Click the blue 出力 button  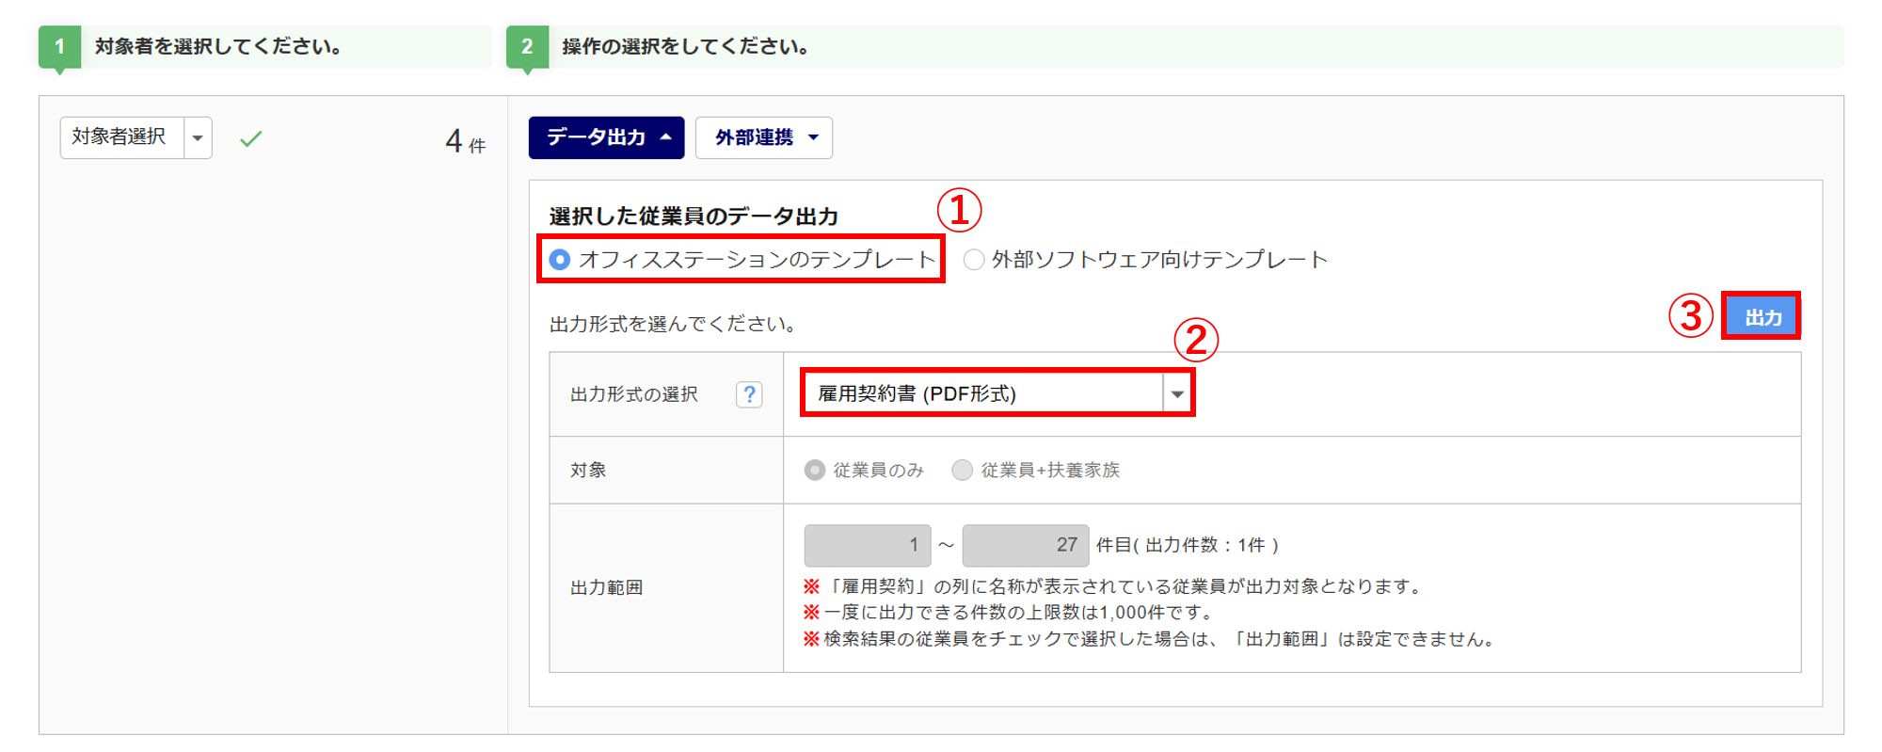[1762, 317]
